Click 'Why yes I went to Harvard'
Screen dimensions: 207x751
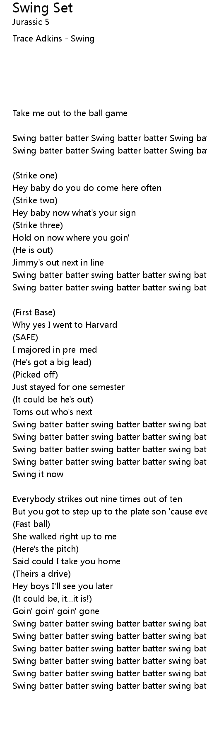(x=65, y=325)
